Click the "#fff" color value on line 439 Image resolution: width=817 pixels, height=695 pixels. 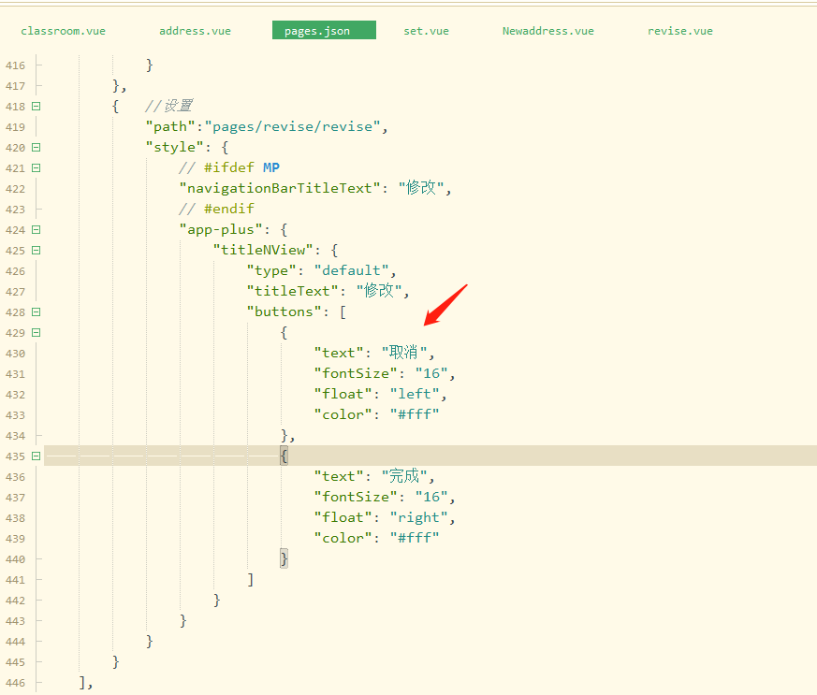point(415,538)
